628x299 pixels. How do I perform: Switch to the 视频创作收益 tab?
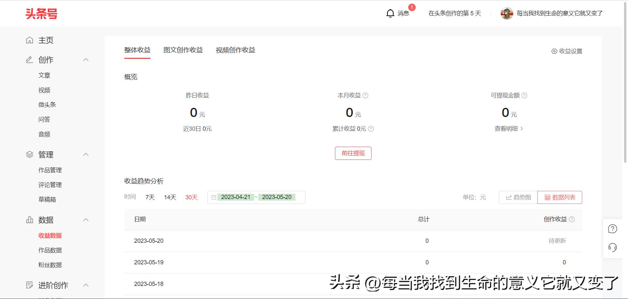(235, 50)
